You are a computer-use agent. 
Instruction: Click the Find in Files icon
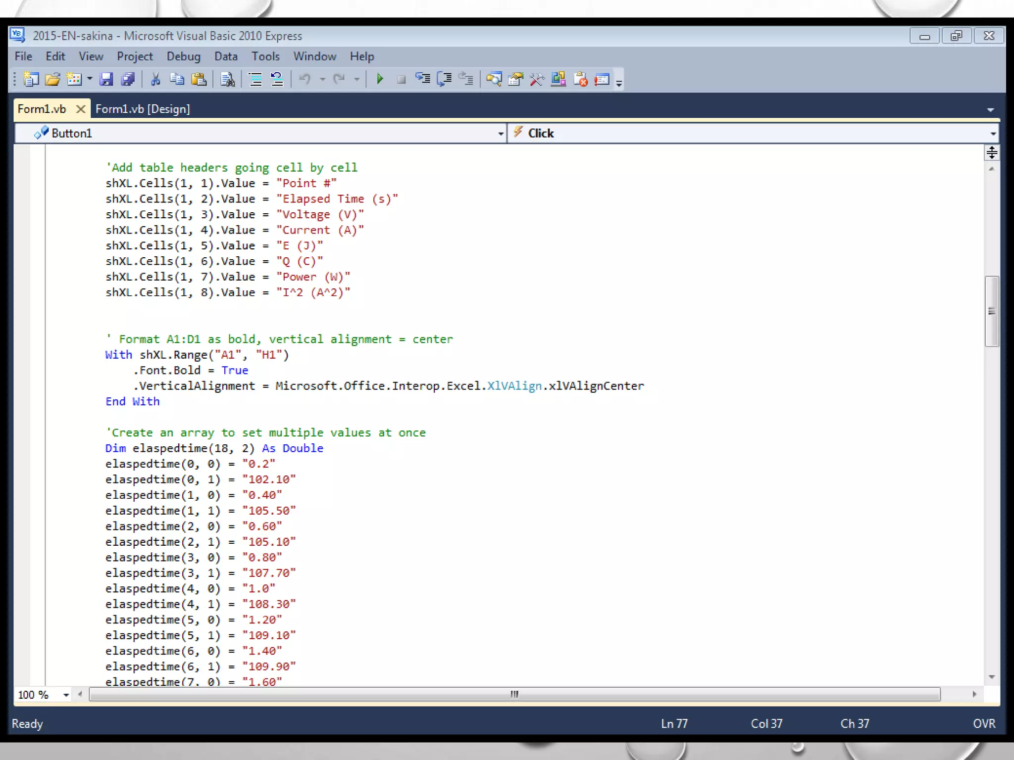pyautogui.click(x=228, y=79)
